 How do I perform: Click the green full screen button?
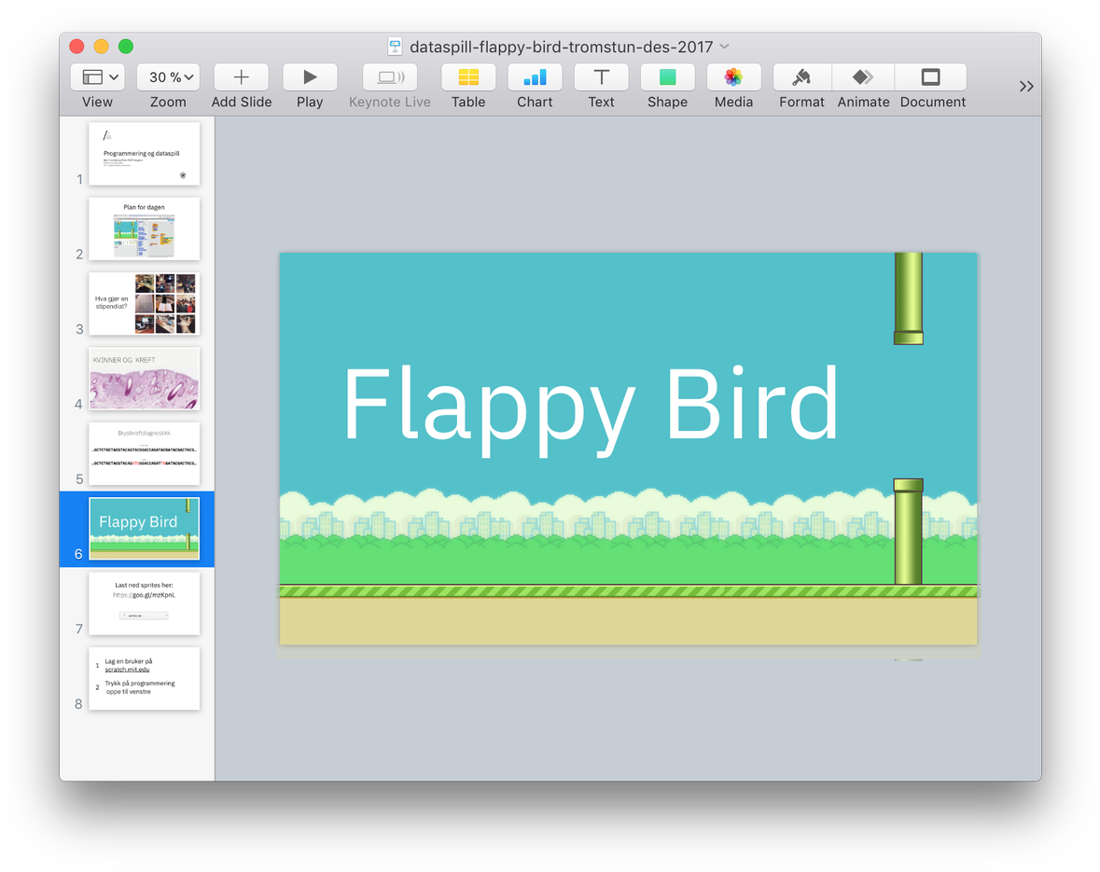[126, 47]
